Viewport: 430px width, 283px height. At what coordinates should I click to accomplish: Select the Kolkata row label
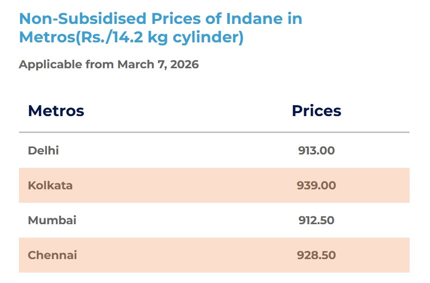[x=50, y=185]
